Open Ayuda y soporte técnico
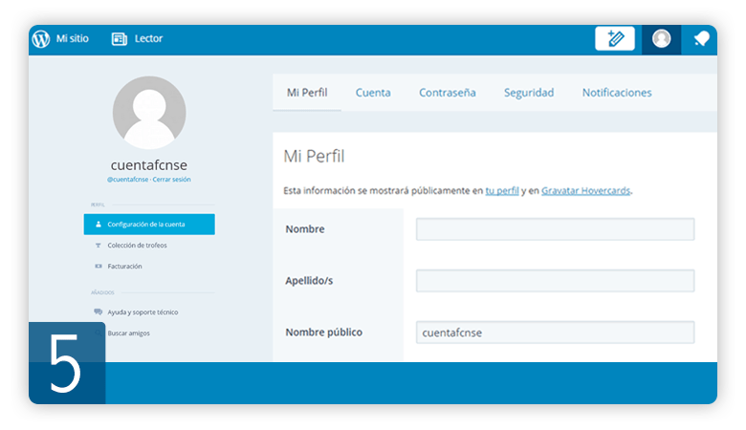Screen dimensions: 746x430 pos(143,312)
